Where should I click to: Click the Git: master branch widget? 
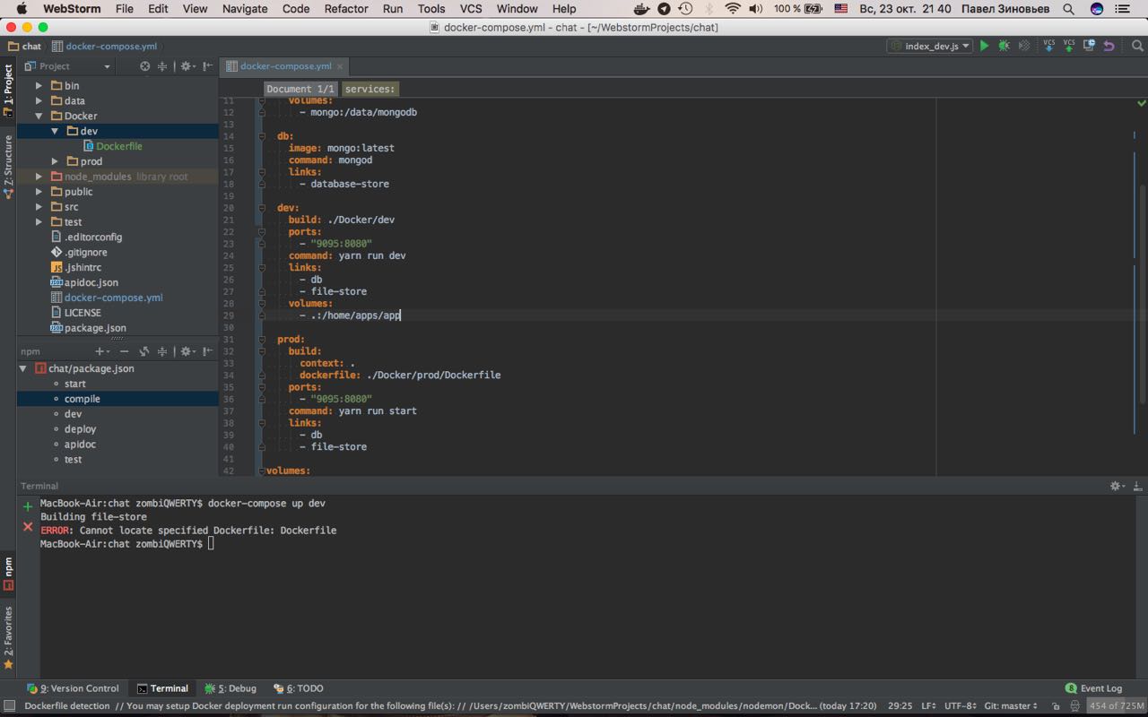pyautogui.click(x=1011, y=706)
